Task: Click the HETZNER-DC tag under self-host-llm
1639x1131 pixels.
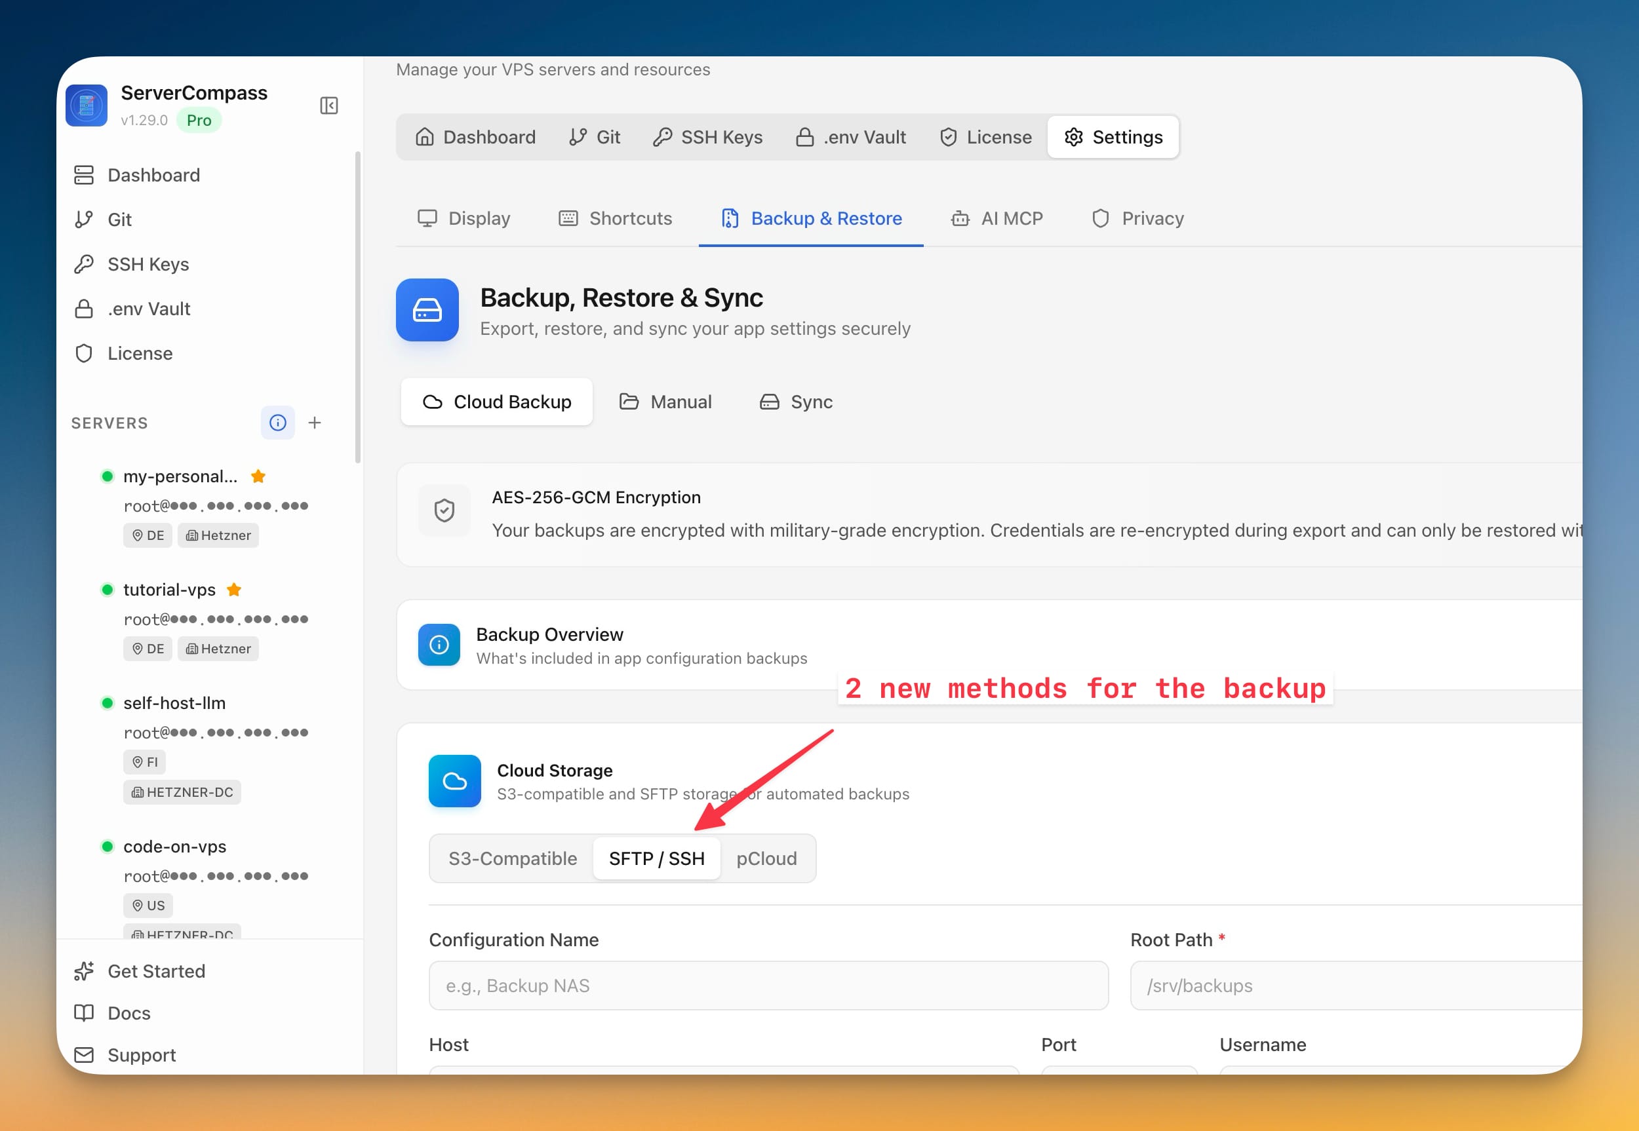Action: tap(182, 792)
